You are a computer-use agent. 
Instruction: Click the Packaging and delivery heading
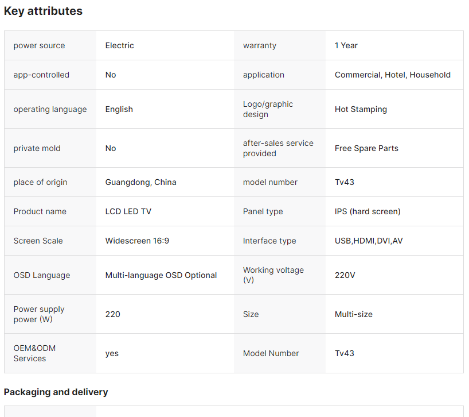click(56, 392)
